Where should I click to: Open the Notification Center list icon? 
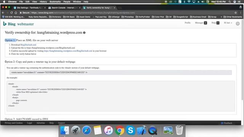(x=239, y=2)
